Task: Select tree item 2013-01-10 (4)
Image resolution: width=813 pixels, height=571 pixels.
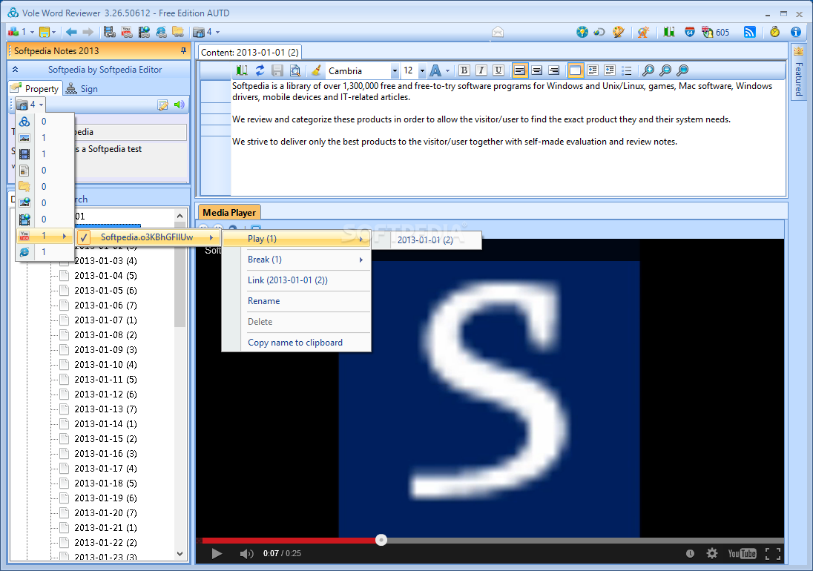Action: (x=105, y=365)
